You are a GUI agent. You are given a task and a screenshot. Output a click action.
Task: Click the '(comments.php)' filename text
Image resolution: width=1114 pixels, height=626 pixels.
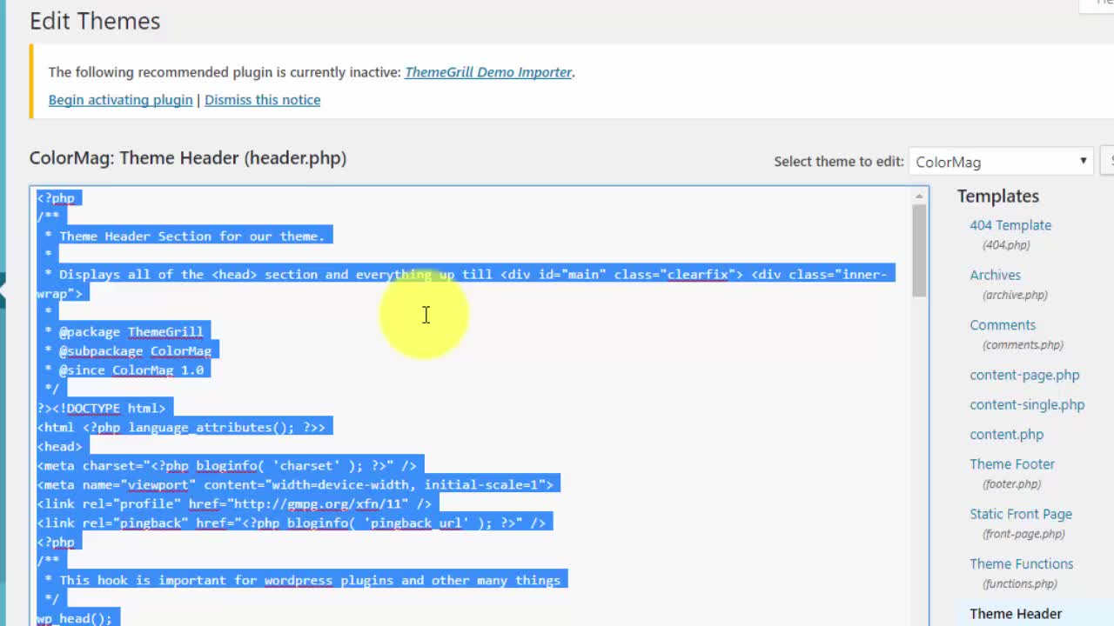pos(1023,345)
